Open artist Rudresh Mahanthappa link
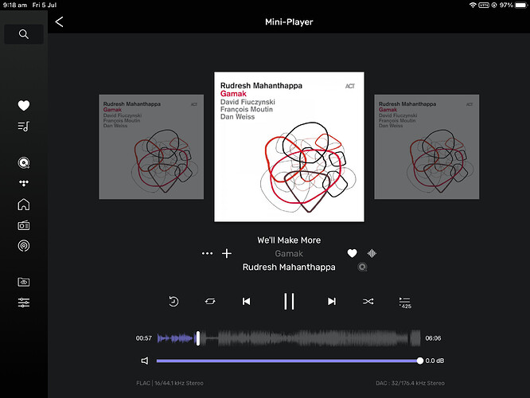 pos(289,267)
